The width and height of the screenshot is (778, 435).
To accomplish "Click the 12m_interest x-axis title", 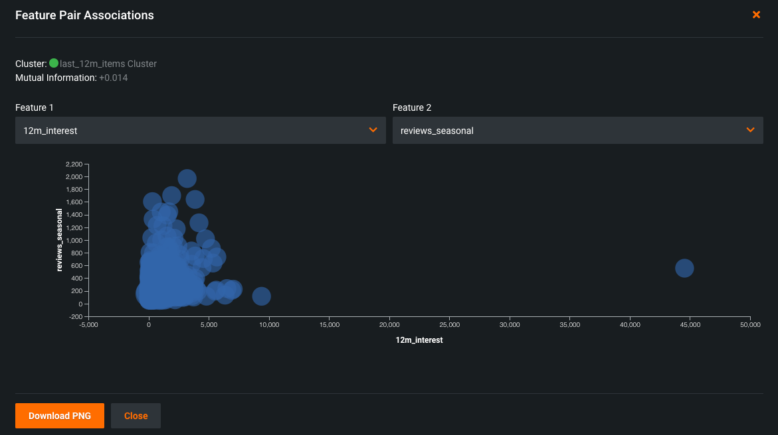I will [x=419, y=340].
